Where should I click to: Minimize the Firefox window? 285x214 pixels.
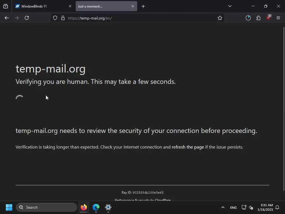click(253, 6)
